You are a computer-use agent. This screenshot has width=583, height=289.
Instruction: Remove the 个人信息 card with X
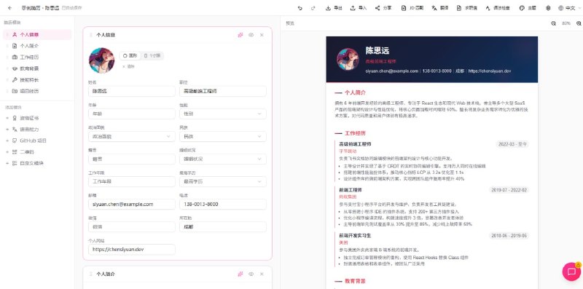pos(262,35)
